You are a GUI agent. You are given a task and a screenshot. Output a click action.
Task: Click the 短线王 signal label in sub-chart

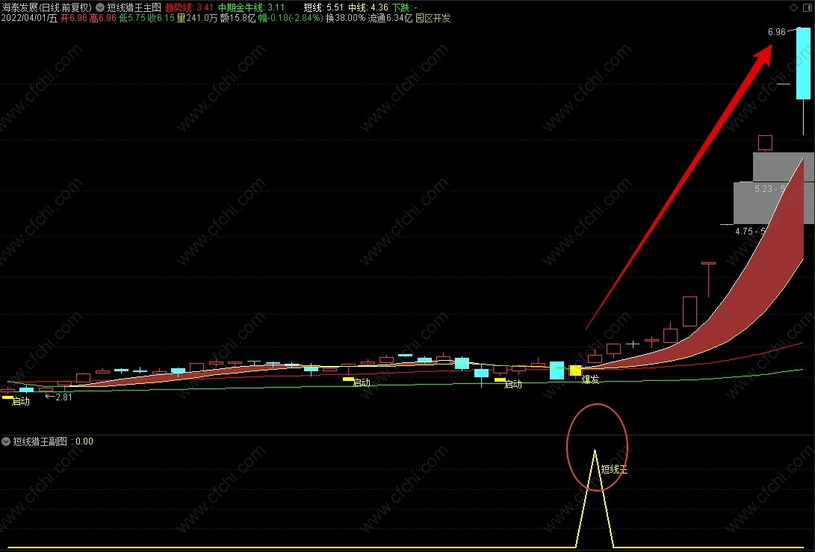[614, 469]
